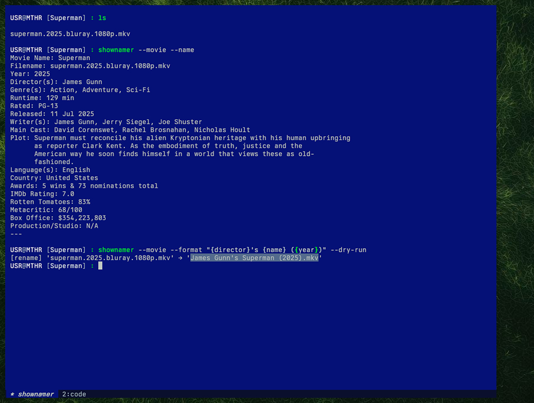Click the 'Rotten Tomatoes: 83%' line
Screen dimensions: 534x403
[x=50, y=202]
